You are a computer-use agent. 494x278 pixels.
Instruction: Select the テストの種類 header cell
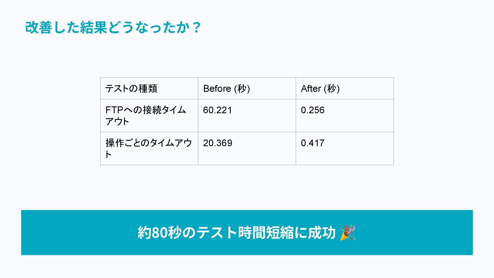point(149,88)
